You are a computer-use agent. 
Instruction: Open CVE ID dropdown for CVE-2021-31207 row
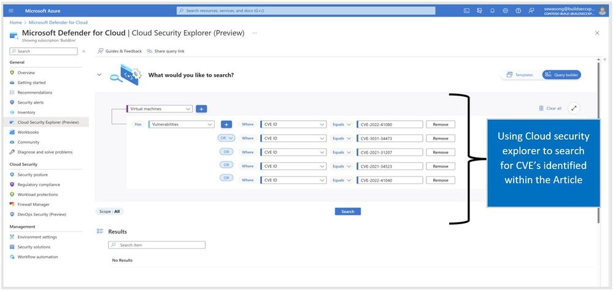click(293, 152)
